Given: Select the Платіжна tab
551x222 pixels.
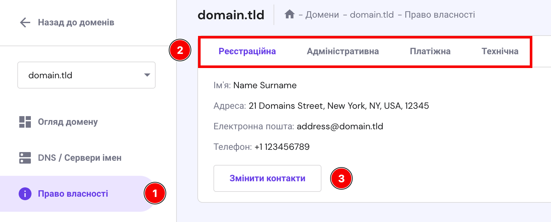Looking at the screenshot, I should (x=430, y=51).
